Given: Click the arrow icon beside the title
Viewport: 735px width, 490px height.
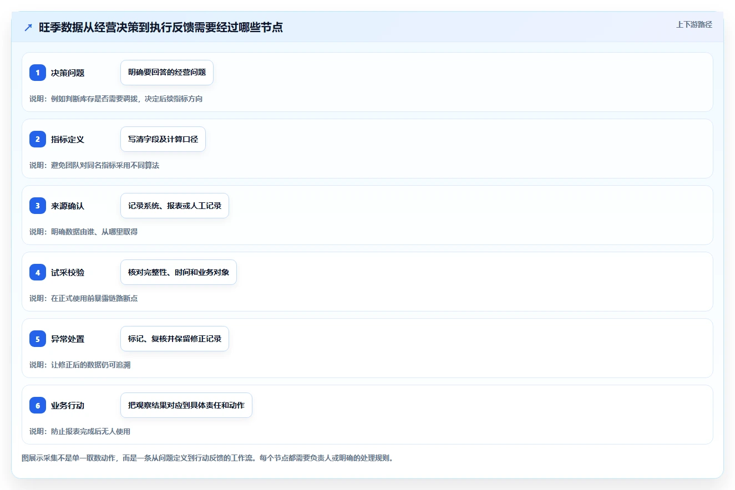Looking at the screenshot, I should tap(28, 28).
